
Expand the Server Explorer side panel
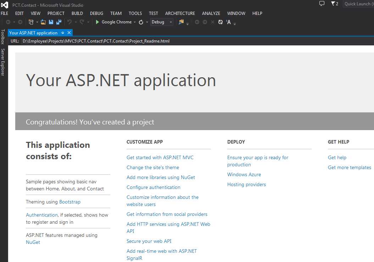click(x=2, y=62)
